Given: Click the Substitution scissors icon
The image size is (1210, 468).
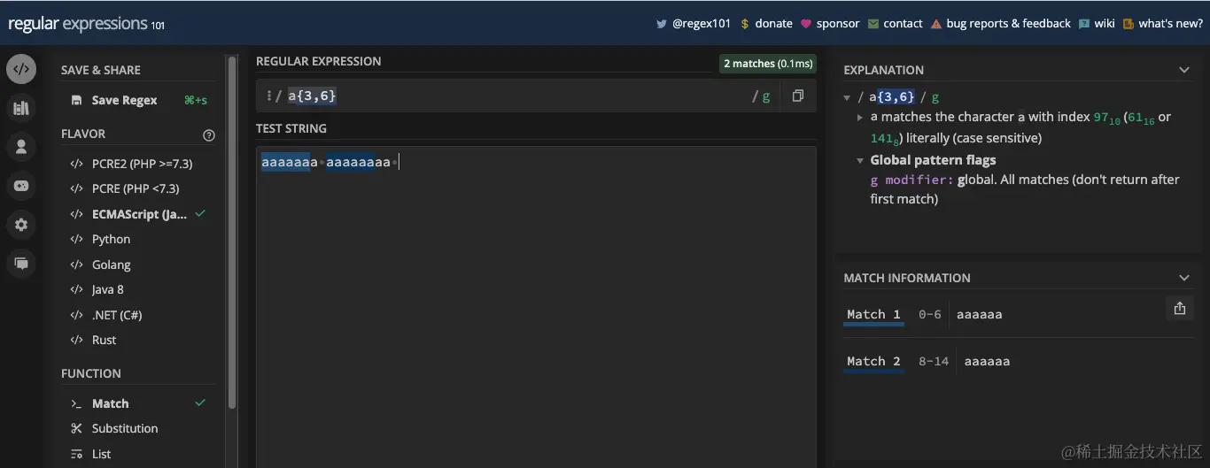Looking at the screenshot, I should (x=76, y=428).
